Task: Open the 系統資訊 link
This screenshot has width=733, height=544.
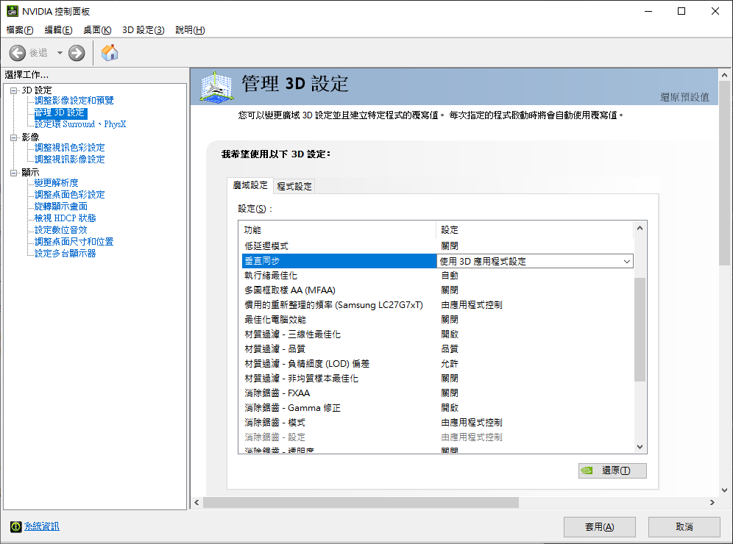Action: click(x=42, y=526)
